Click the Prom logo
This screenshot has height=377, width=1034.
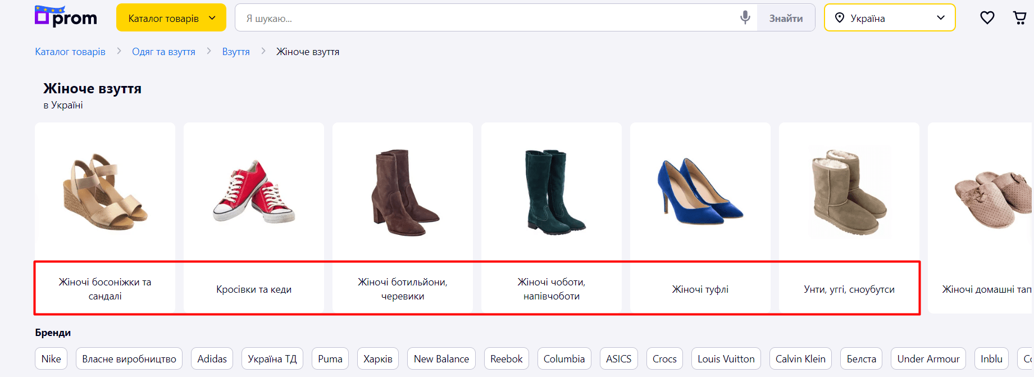point(66,17)
